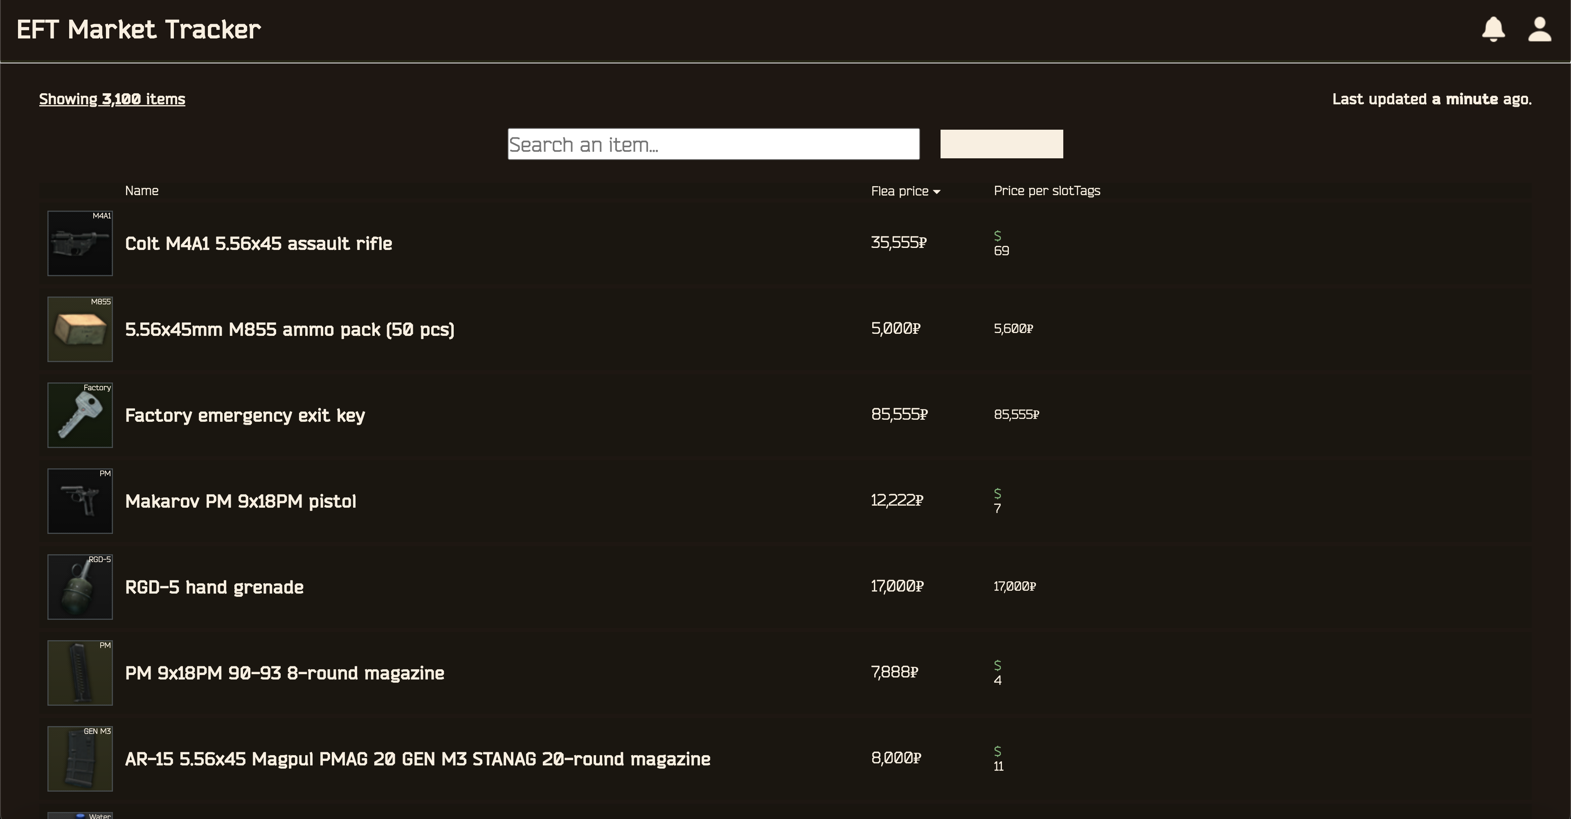
Task: Open the Colt M4A1 item thumbnail
Action: pyautogui.click(x=80, y=243)
